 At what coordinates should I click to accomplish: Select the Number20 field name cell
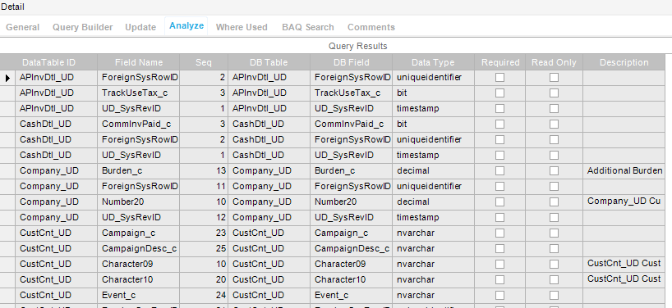pyautogui.click(x=139, y=202)
